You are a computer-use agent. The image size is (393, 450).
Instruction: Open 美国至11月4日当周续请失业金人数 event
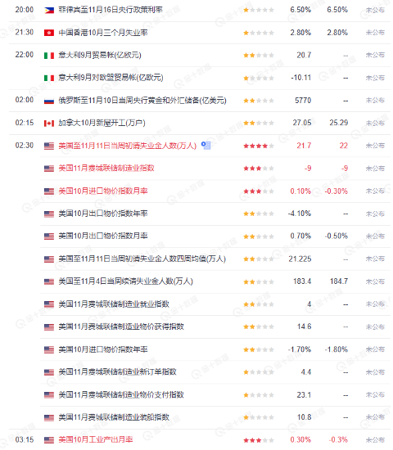click(x=126, y=281)
